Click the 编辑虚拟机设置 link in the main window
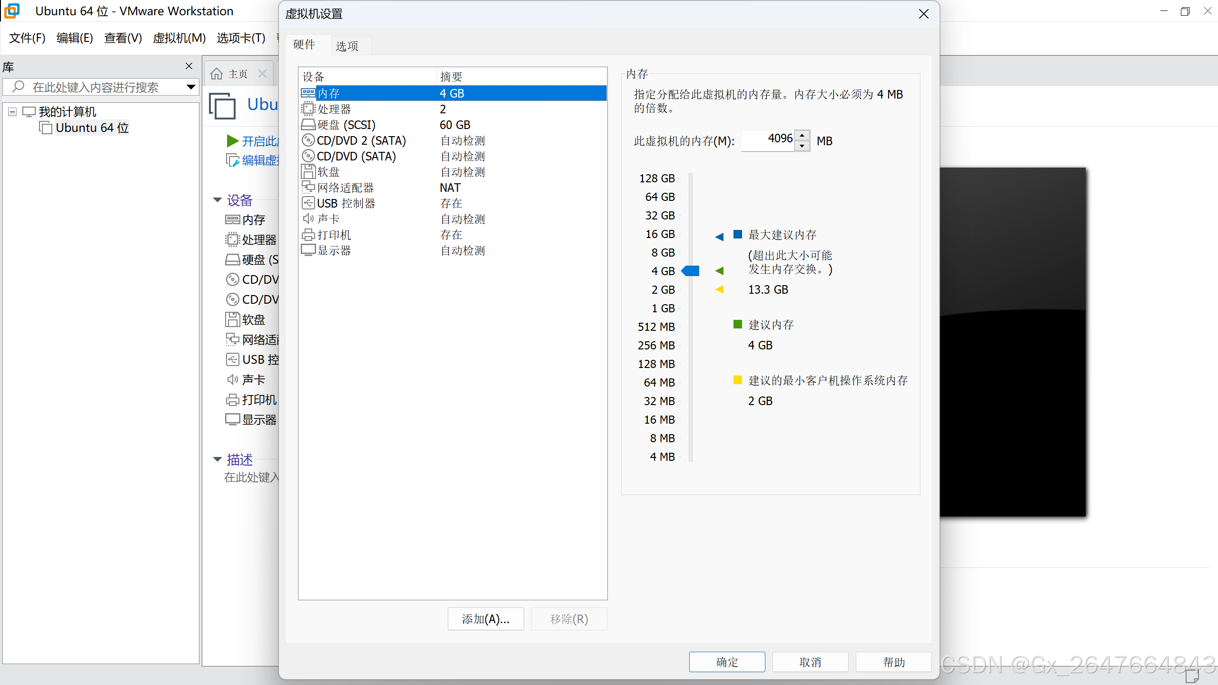Screen dimensions: 1218x685 point(260,160)
